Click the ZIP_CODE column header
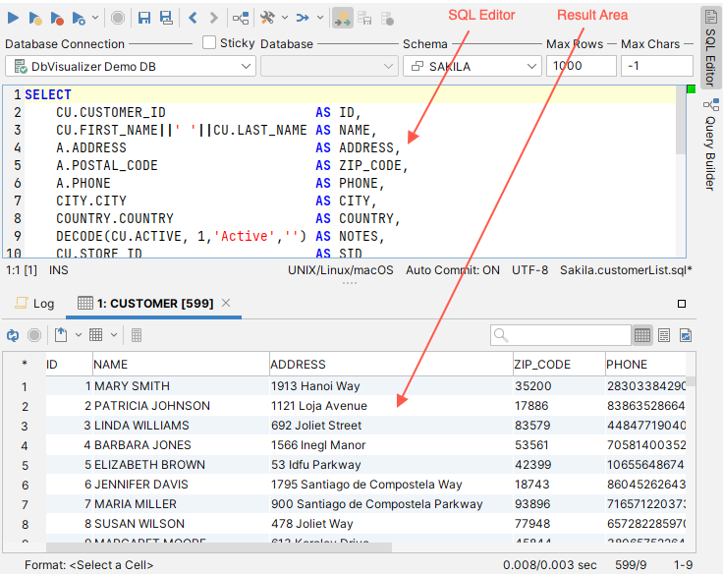The image size is (723, 574). tap(559, 365)
